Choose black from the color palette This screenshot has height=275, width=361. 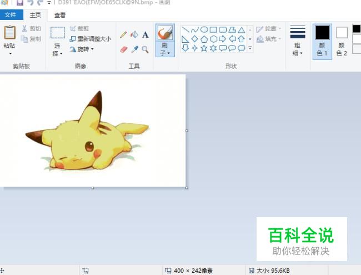click(357, 29)
